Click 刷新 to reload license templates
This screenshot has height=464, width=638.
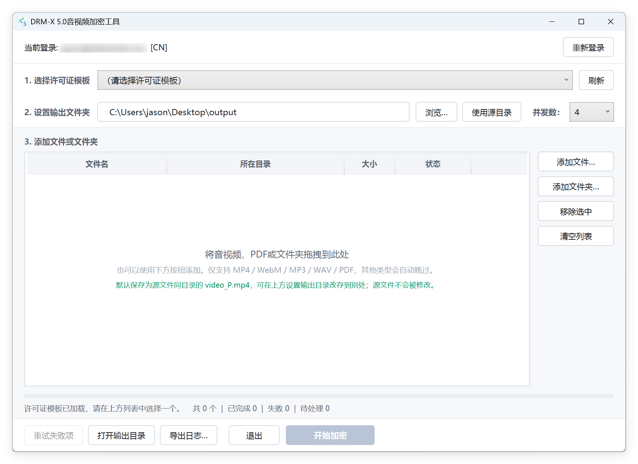tap(596, 80)
